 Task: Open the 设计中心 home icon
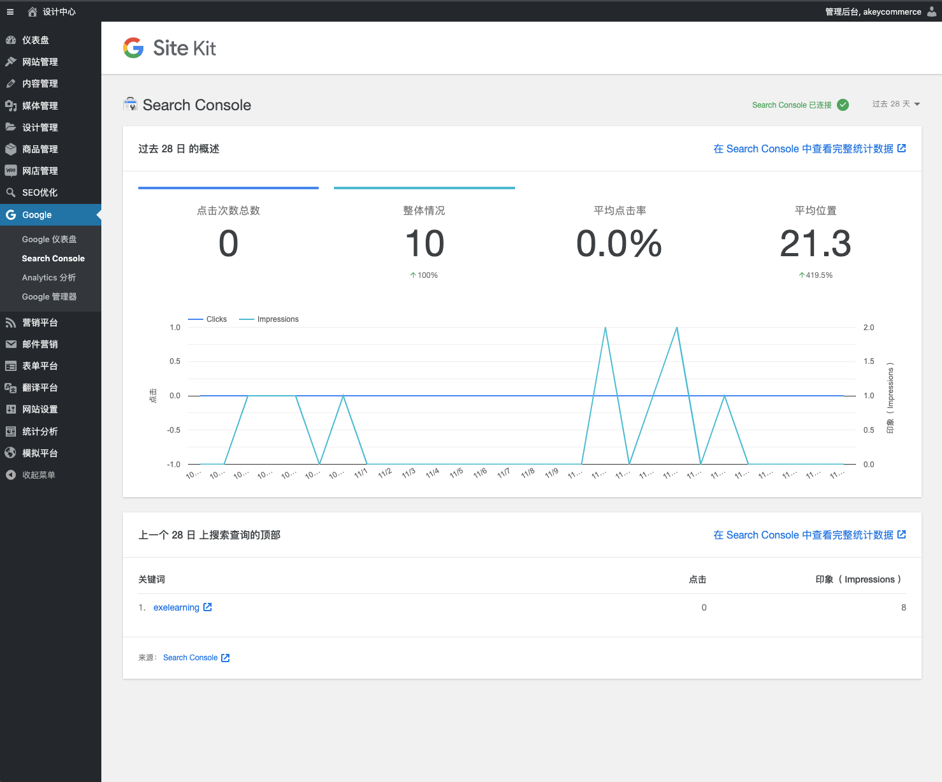(x=33, y=11)
